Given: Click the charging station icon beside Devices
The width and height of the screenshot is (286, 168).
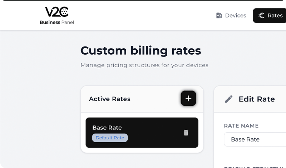Looking at the screenshot, I should point(219,15).
